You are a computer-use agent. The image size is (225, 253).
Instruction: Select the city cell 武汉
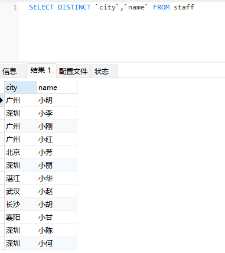pyautogui.click(x=21, y=192)
